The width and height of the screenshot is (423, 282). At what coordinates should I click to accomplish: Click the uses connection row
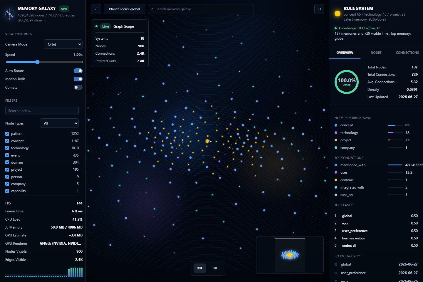(x=376, y=172)
